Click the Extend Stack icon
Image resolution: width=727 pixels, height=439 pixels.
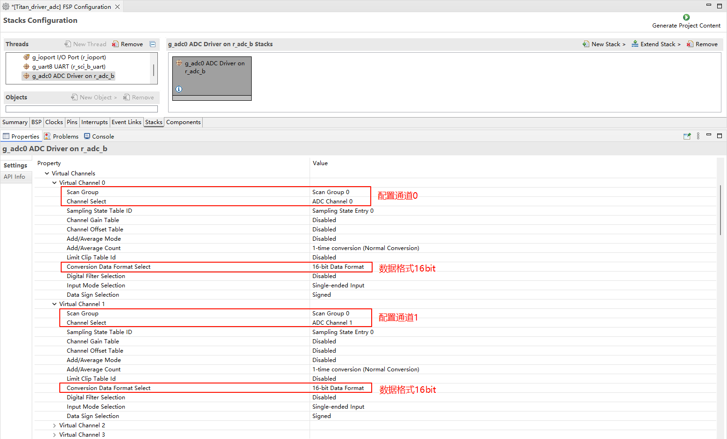pos(635,44)
